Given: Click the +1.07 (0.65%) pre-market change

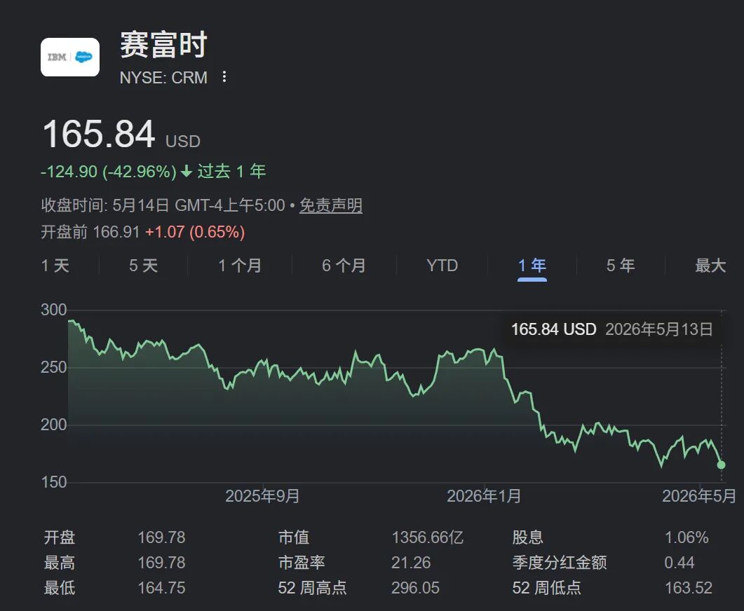Looking at the screenshot, I should pyautogui.click(x=195, y=232).
